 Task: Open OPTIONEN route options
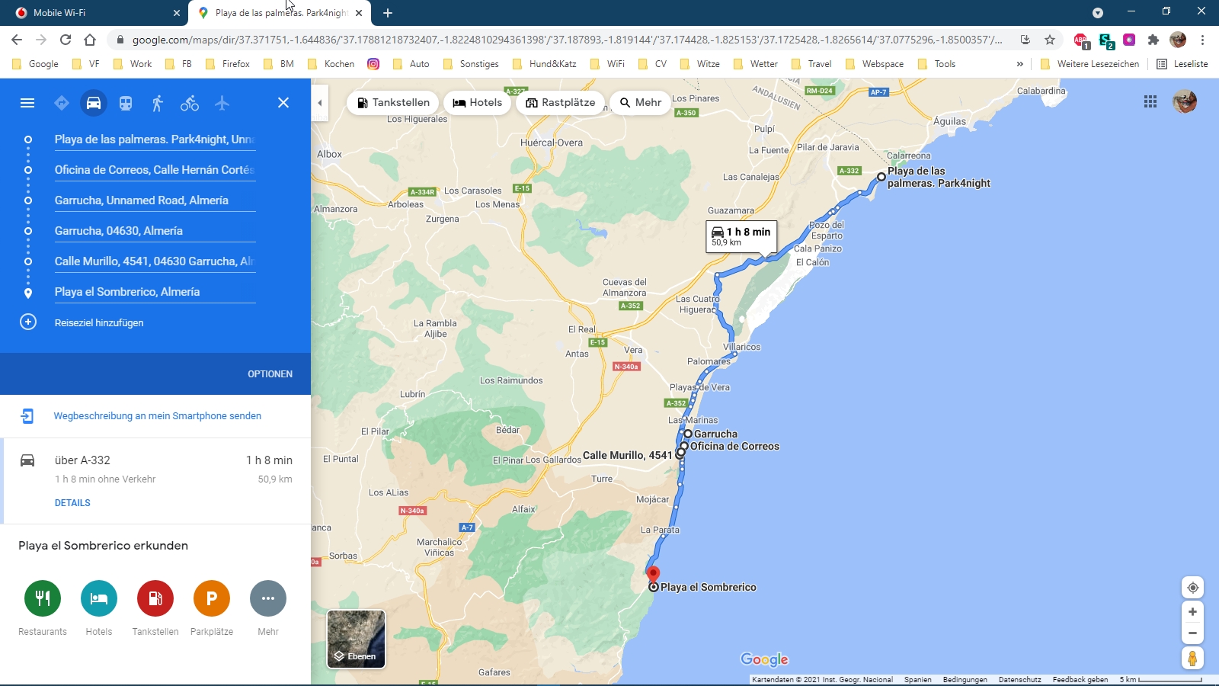tap(270, 374)
